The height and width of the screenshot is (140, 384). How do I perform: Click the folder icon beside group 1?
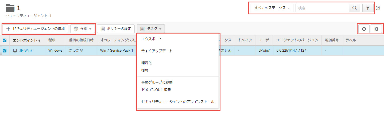pos(10,8)
